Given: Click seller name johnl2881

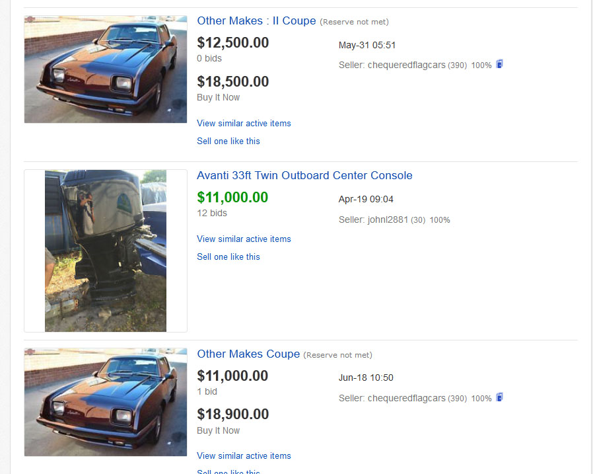Looking at the screenshot, I should click(x=388, y=220).
